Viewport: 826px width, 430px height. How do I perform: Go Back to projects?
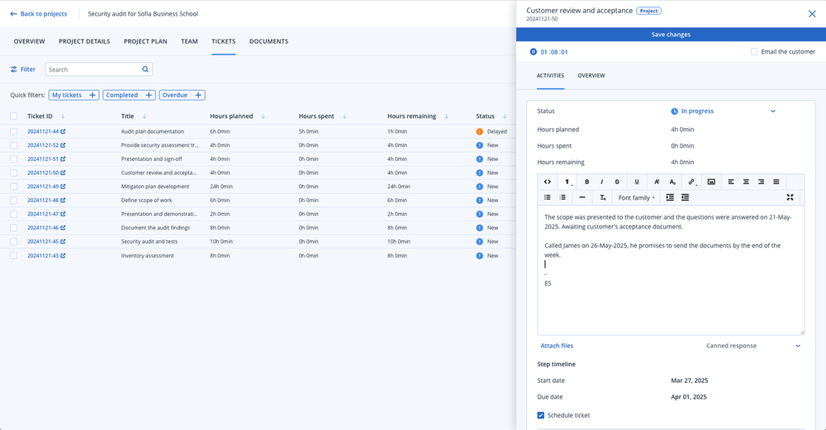[39, 14]
